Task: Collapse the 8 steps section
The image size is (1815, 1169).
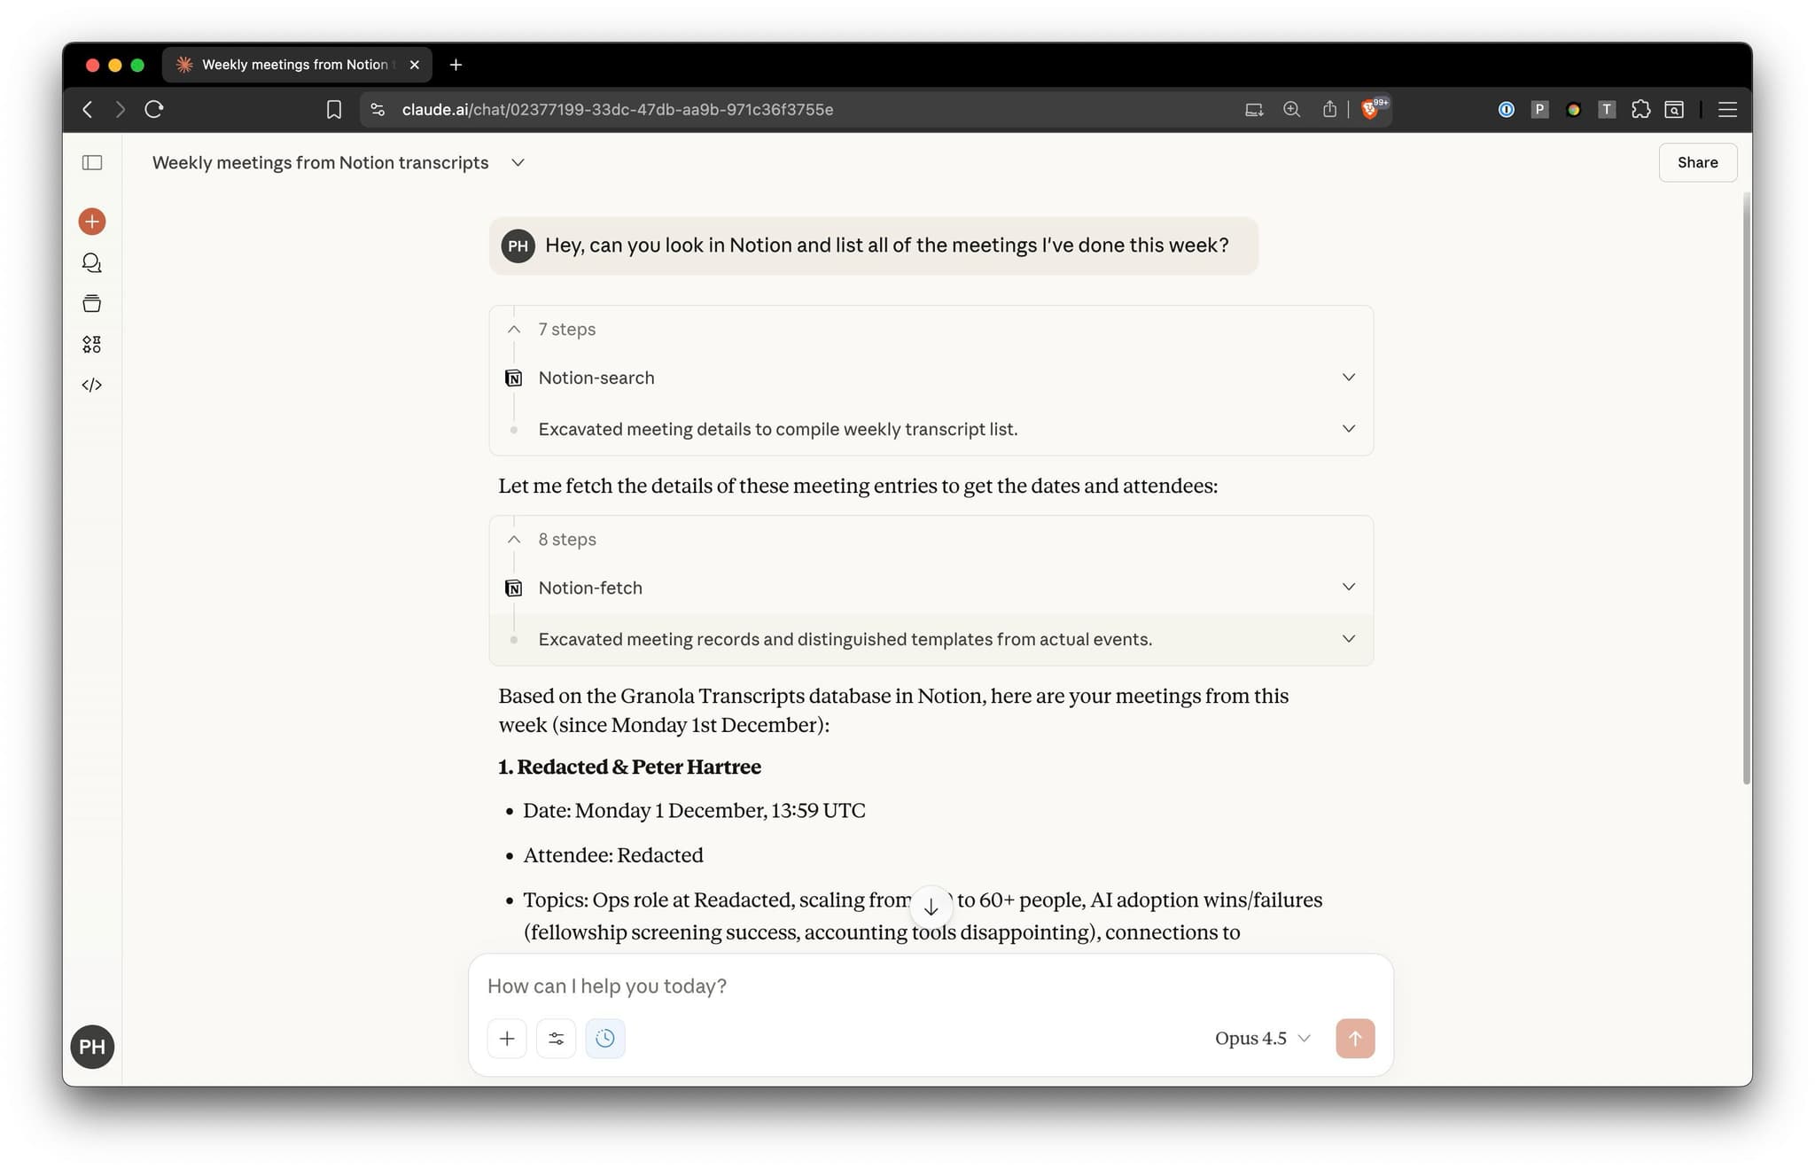Action: point(514,540)
